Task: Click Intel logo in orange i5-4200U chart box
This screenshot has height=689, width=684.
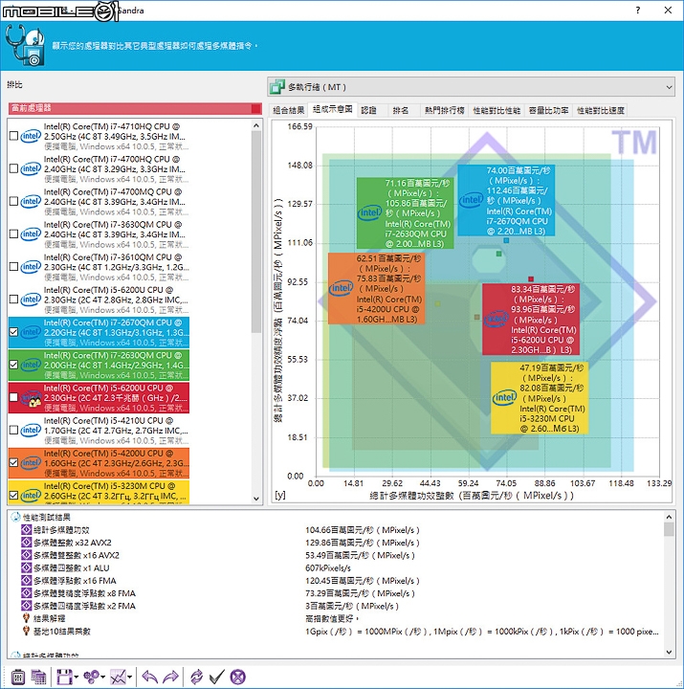Action: coord(342,288)
